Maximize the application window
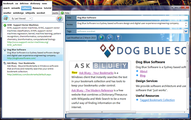This screenshot has width=191, height=120. coord(178,7)
